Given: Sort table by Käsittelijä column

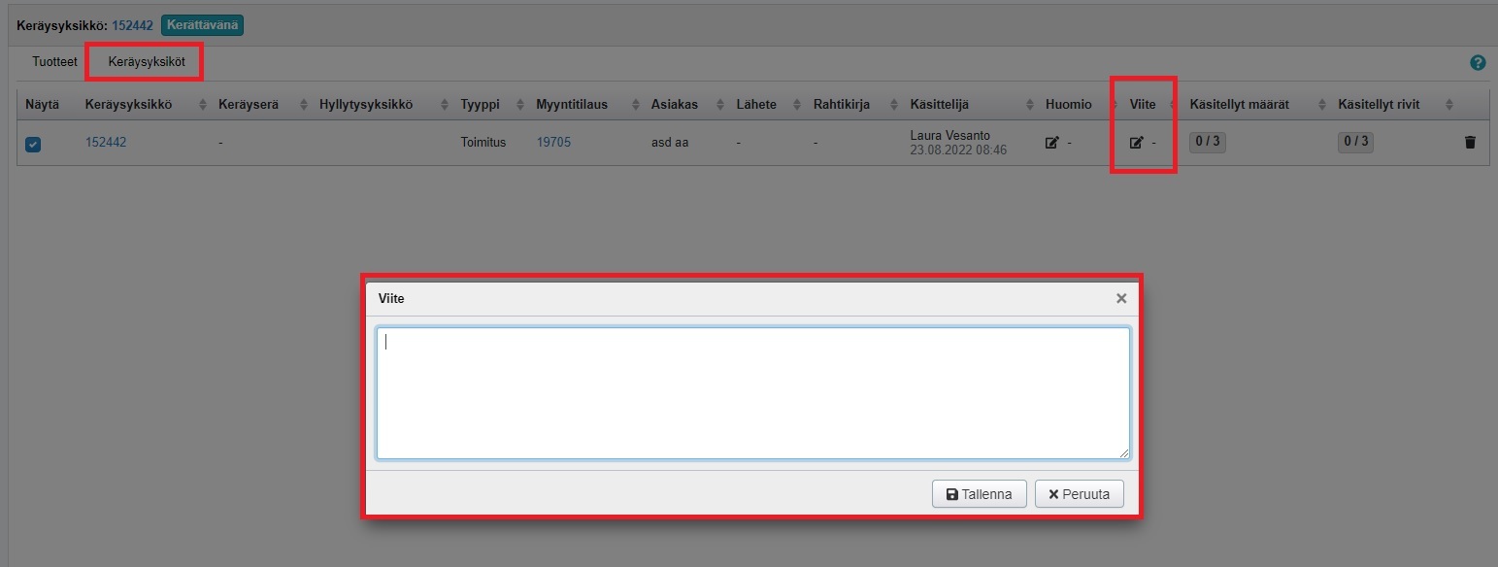Looking at the screenshot, I should pos(939,104).
